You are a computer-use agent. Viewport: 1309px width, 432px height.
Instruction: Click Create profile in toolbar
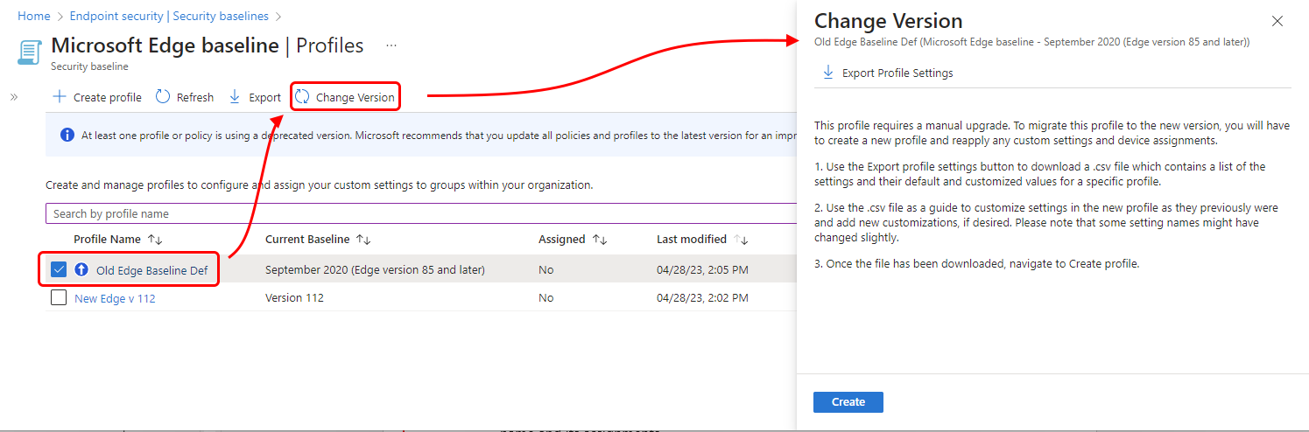coord(97,97)
